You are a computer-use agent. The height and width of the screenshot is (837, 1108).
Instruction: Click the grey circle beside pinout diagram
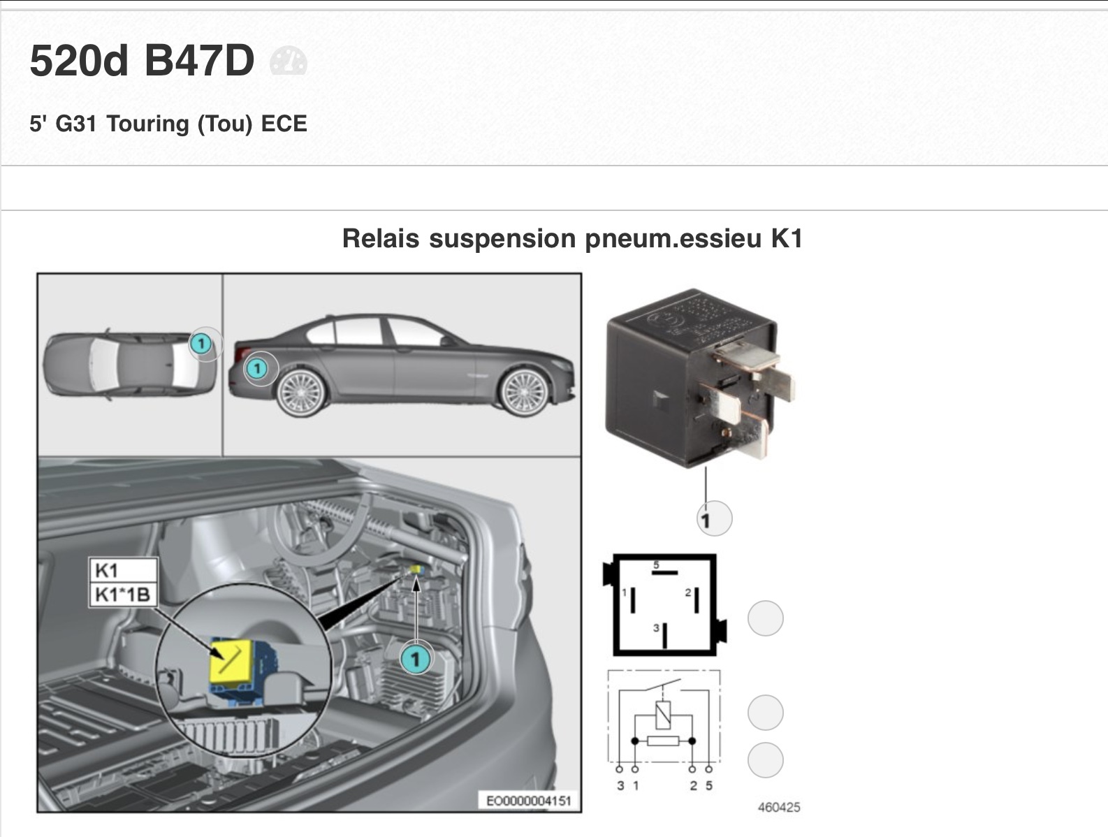(766, 618)
